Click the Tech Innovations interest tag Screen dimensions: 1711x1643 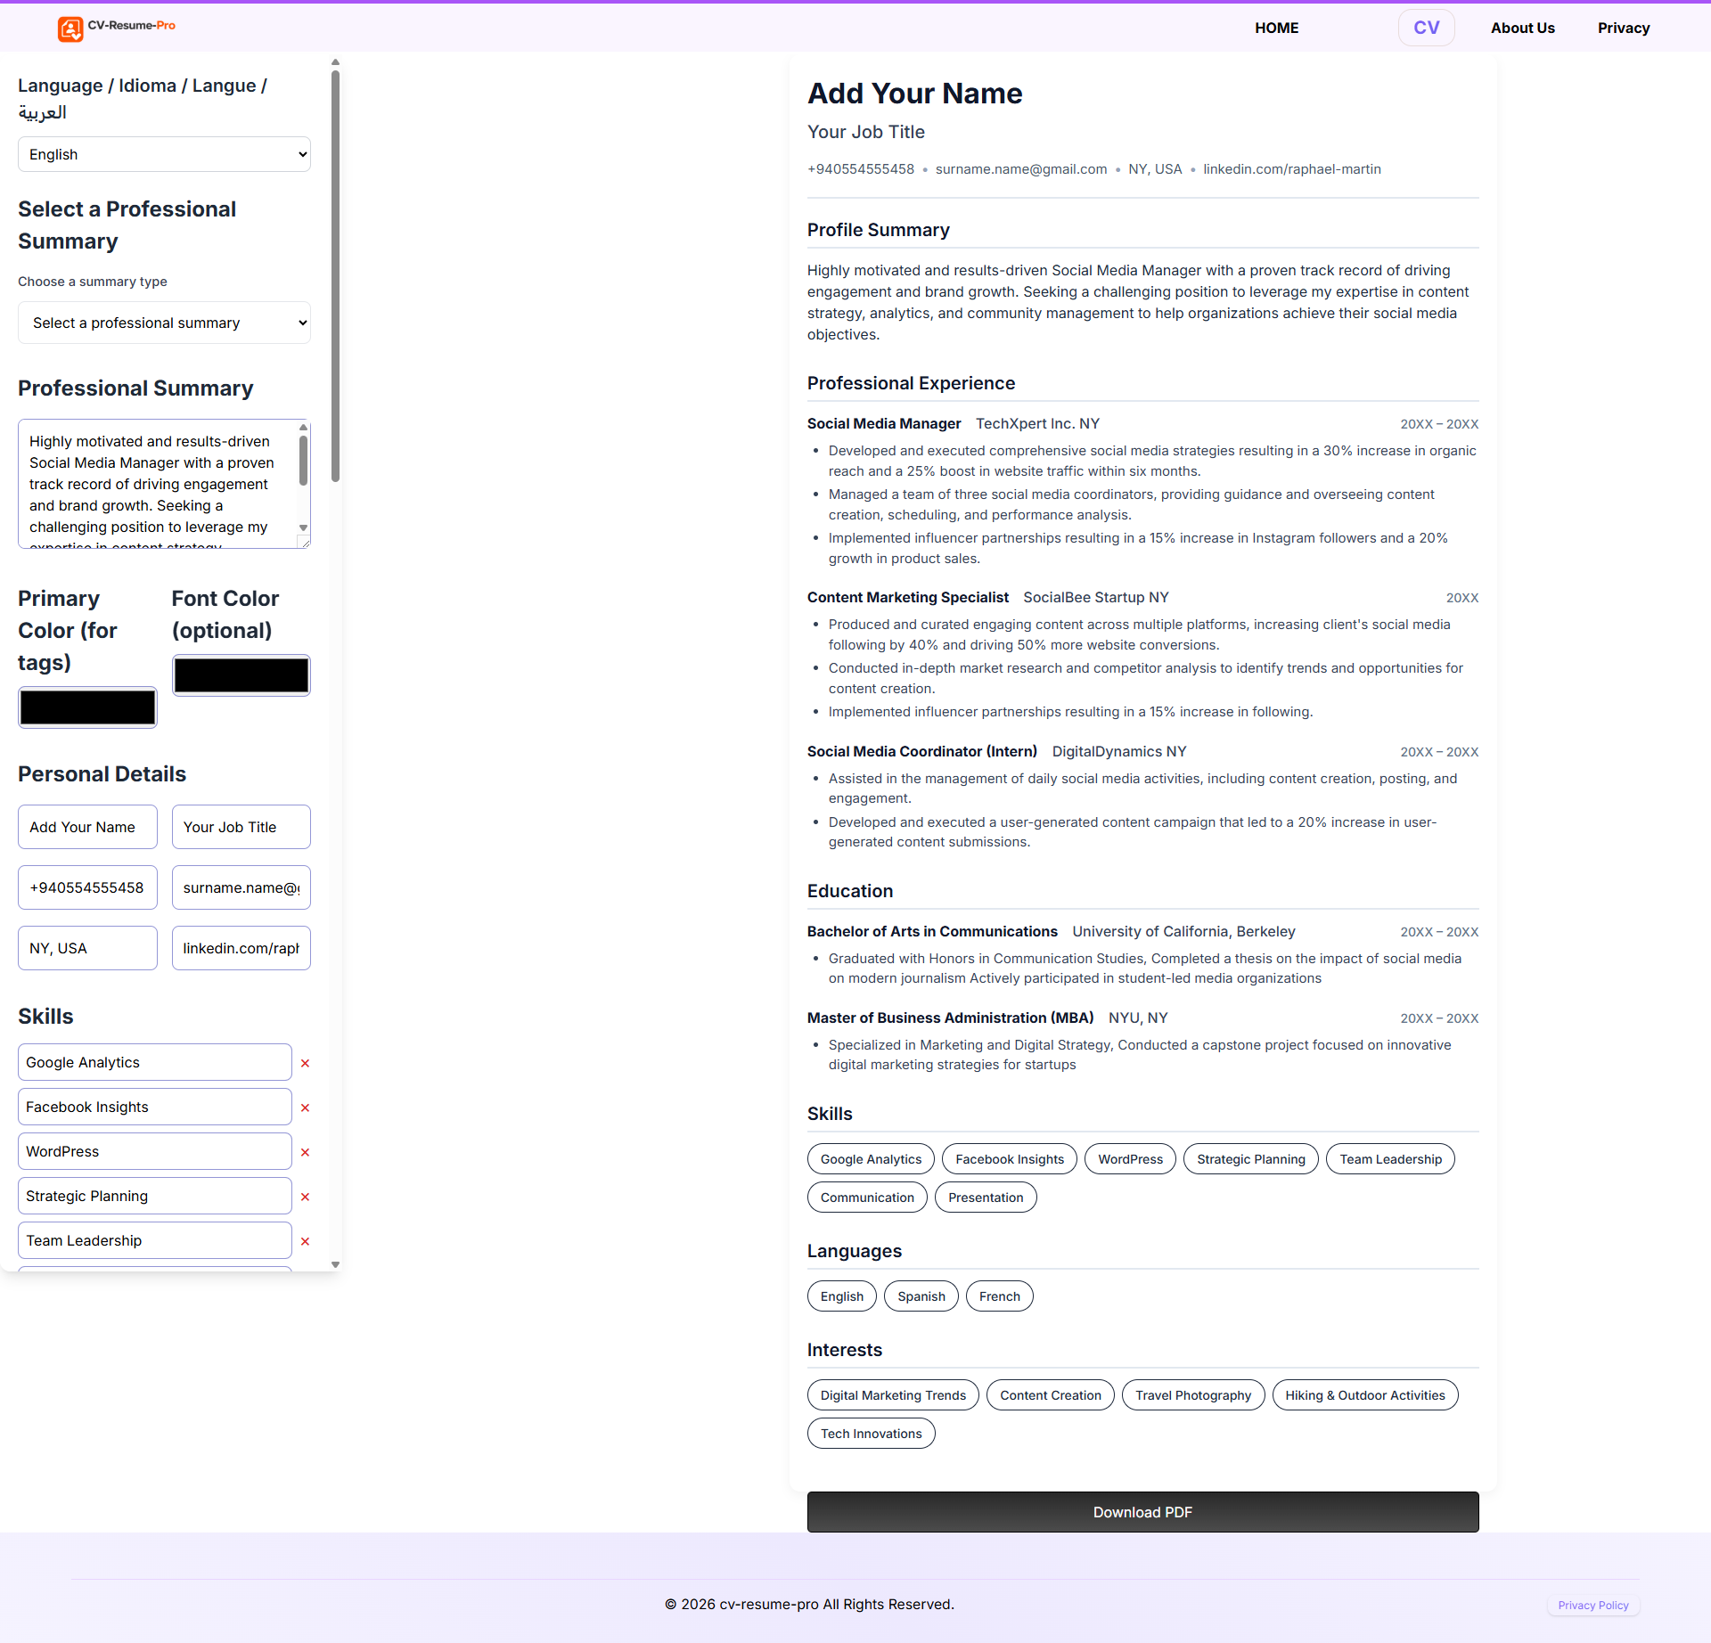tap(871, 1434)
